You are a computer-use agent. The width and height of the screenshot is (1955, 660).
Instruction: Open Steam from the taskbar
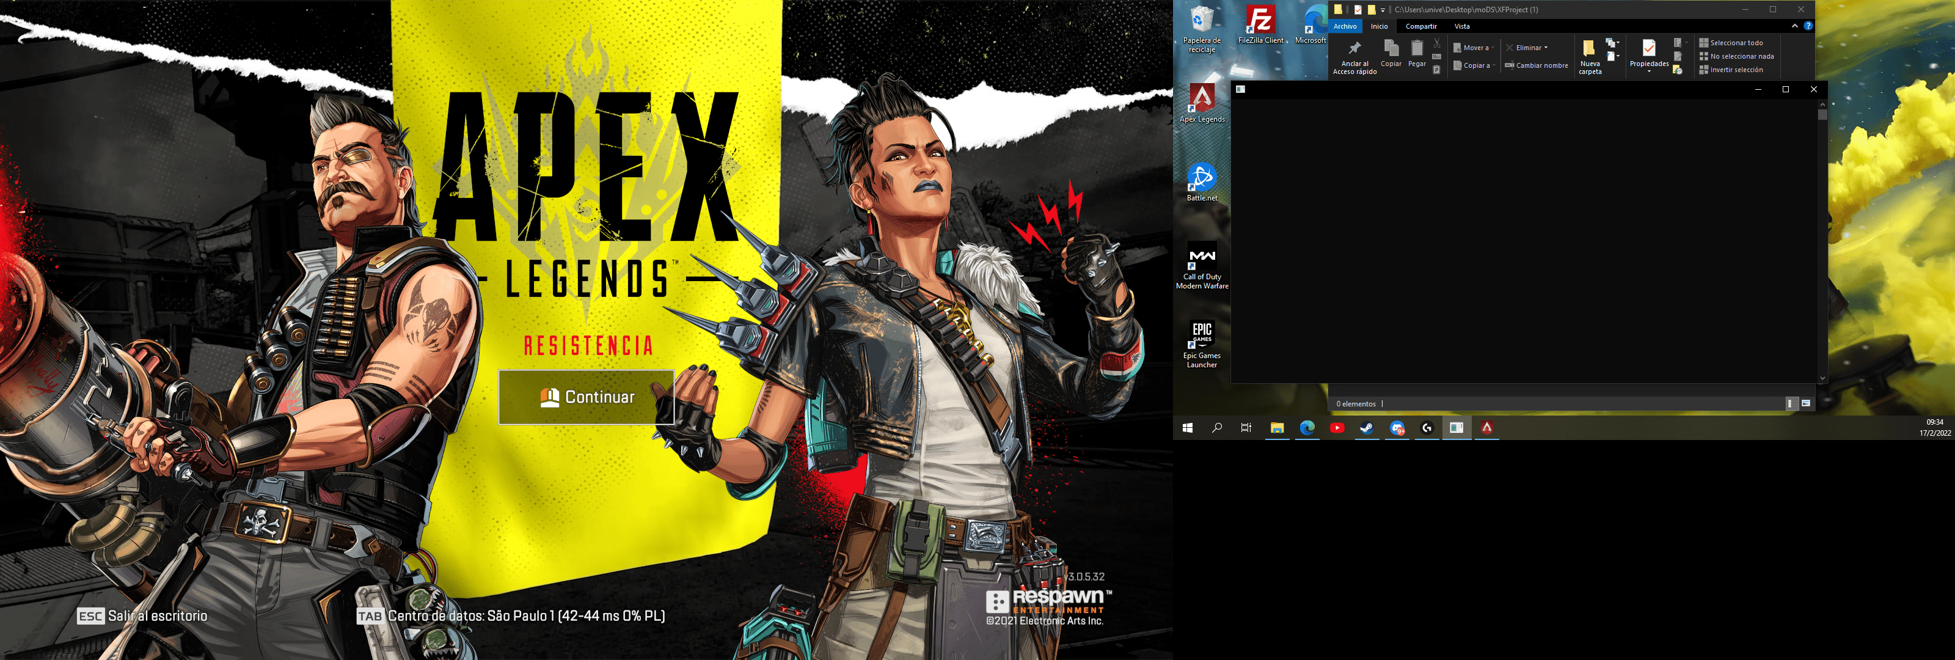[1367, 428]
